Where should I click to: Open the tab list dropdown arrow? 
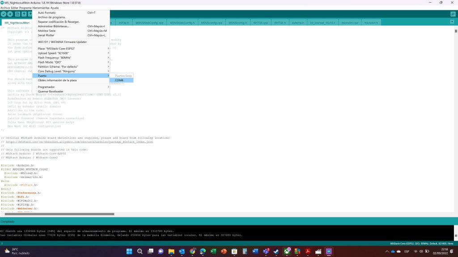tap(453, 22)
